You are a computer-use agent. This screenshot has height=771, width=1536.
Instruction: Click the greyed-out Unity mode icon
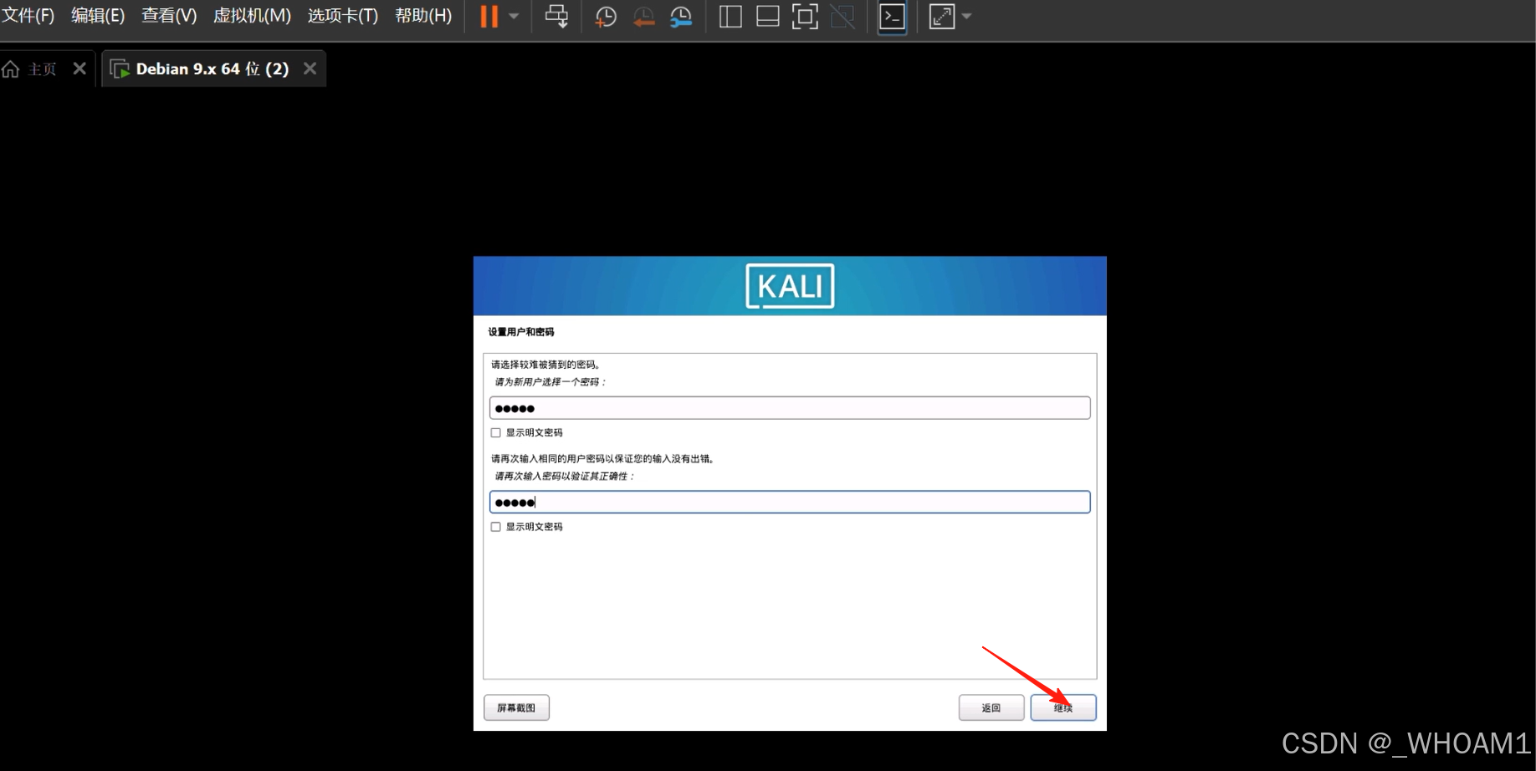[842, 17]
